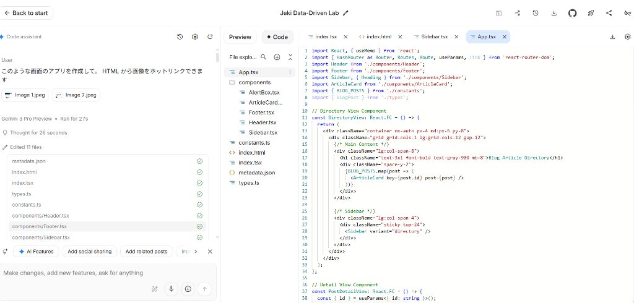Collapse all items in file explorer

pos(290,57)
